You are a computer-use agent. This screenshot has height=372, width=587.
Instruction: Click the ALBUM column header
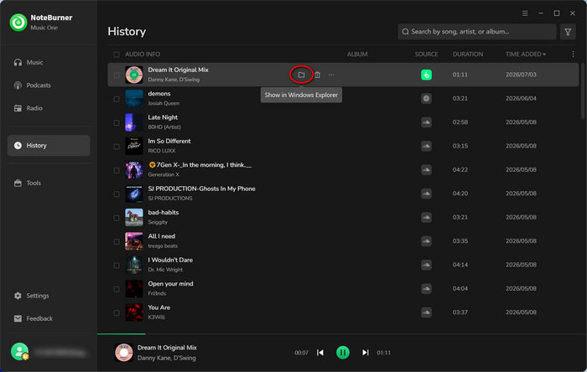click(356, 54)
